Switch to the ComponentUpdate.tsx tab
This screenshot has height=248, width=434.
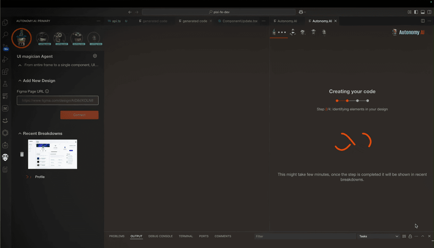[239, 21]
